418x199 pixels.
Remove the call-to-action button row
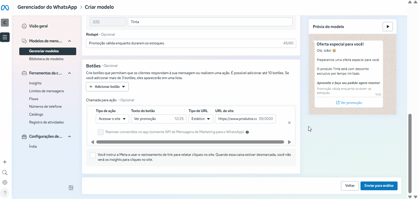click(289, 123)
